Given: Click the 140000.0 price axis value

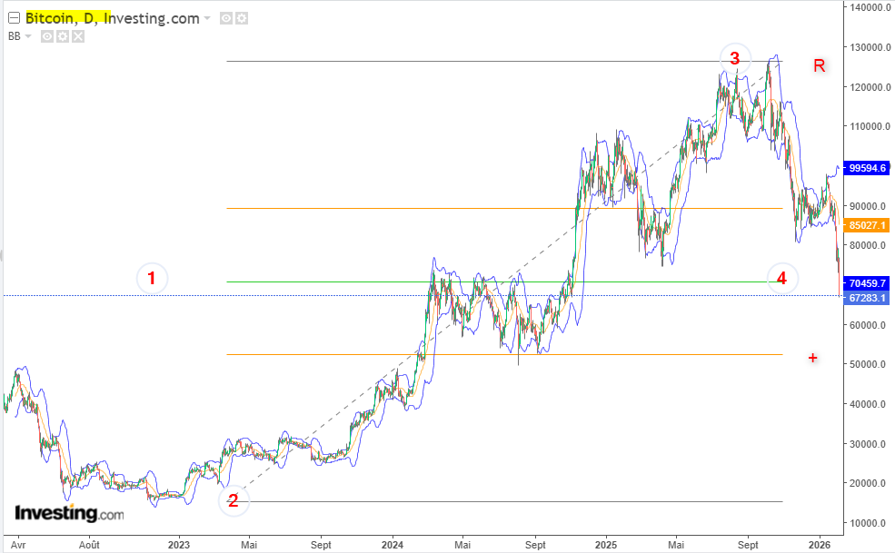Looking at the screenshot, I should pos(870,7).
